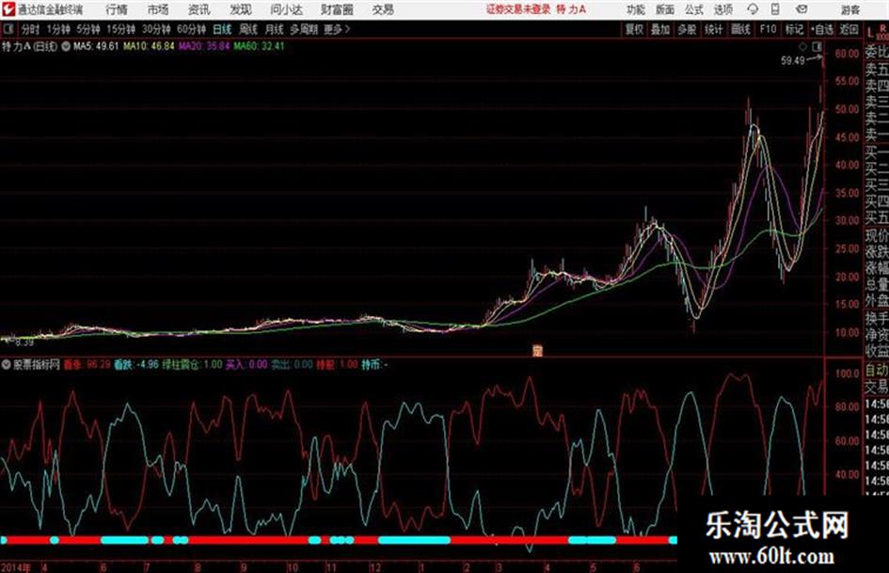The height and width of the screenshot is (573, 889).
Task: Open the F10 company info button
Action: click(x=768, y=29)
